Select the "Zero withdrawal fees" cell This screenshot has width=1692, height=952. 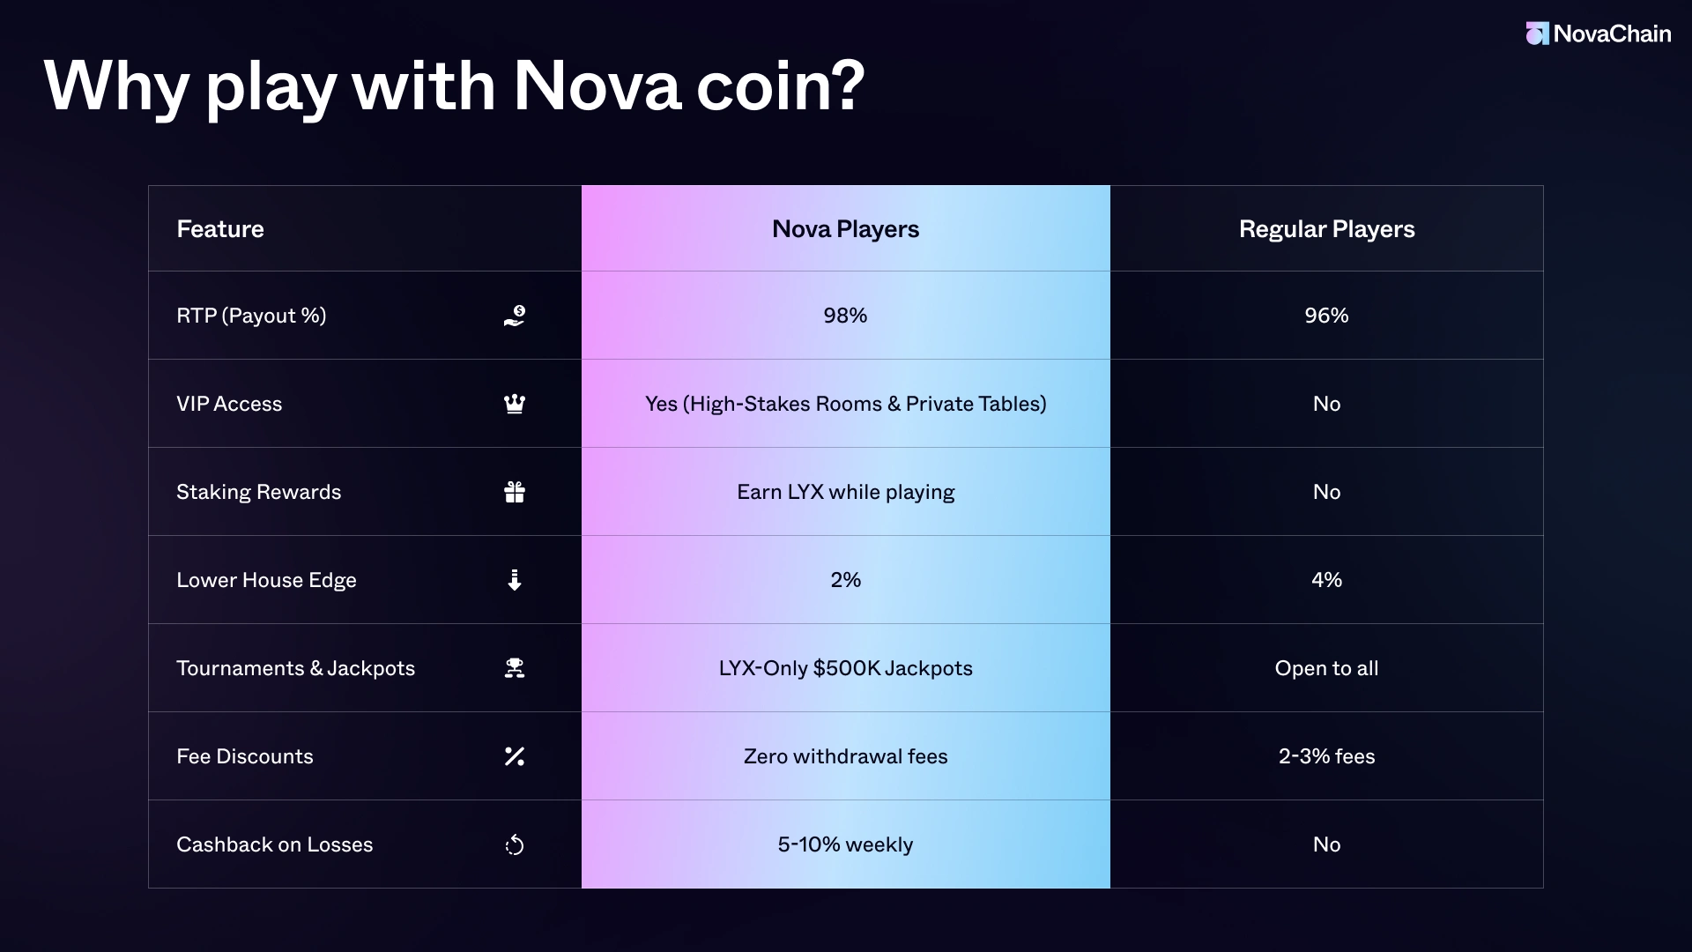coord(845,756)
